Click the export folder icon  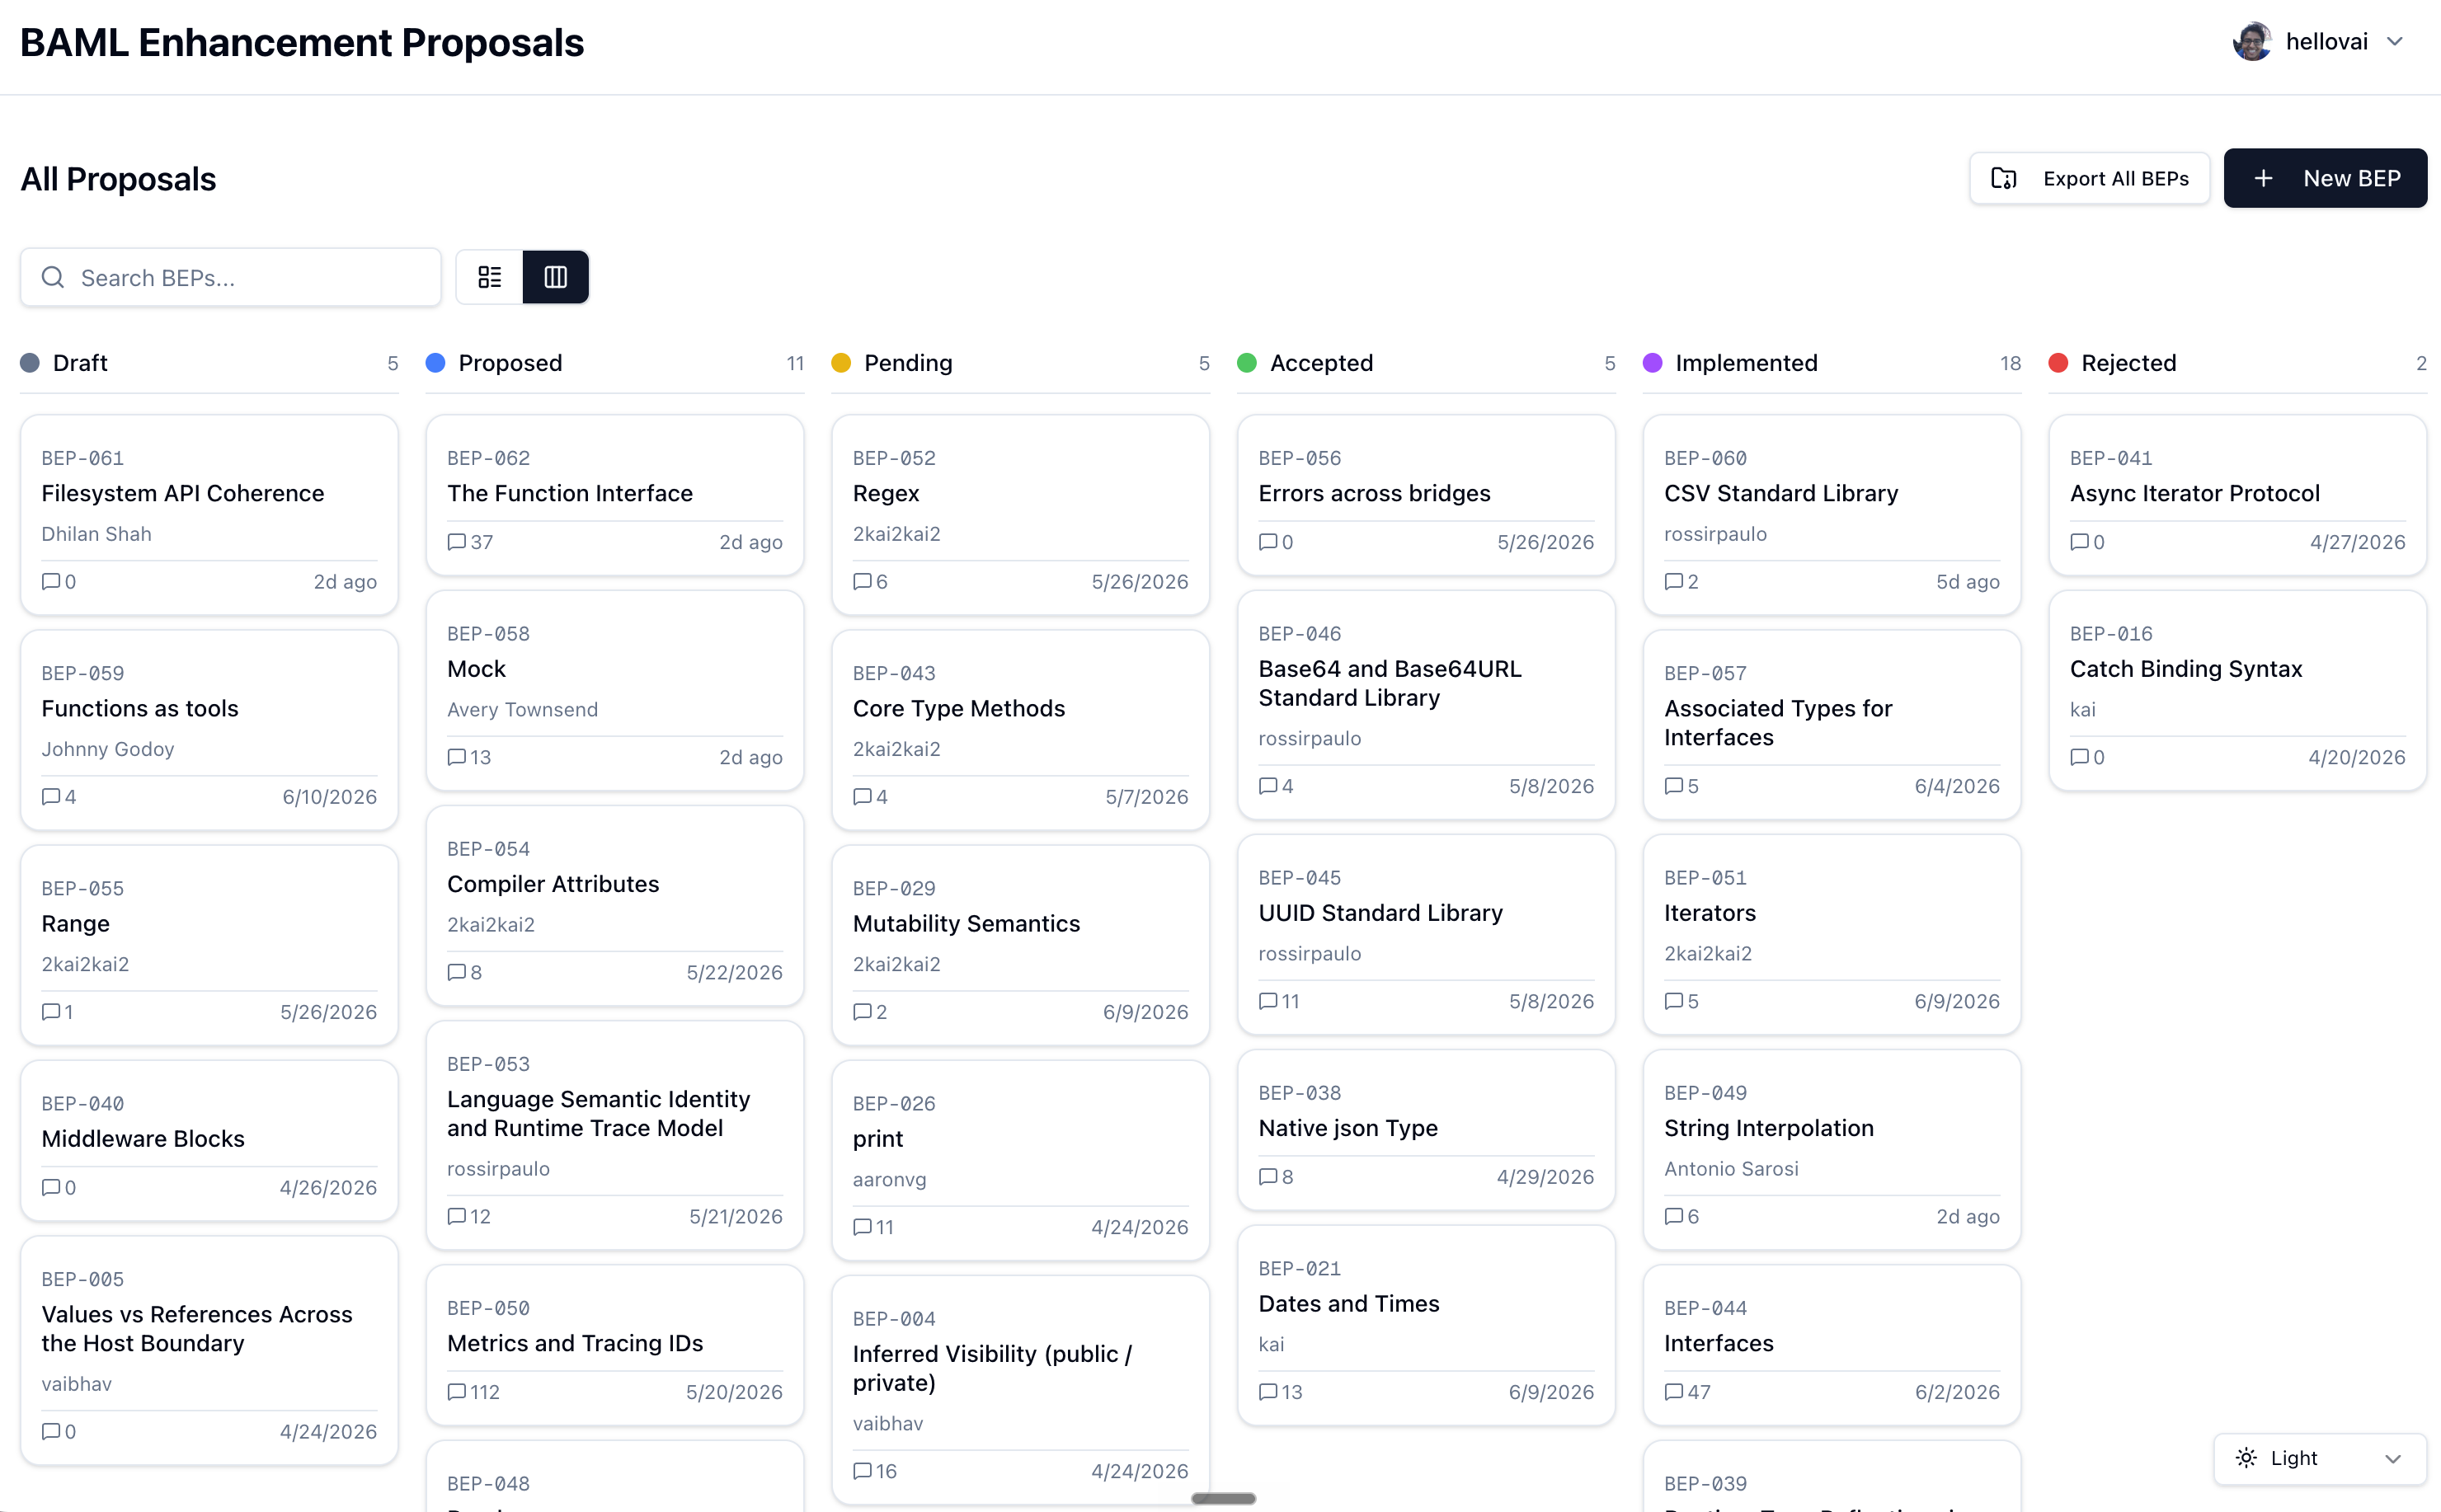point(2003,178)
